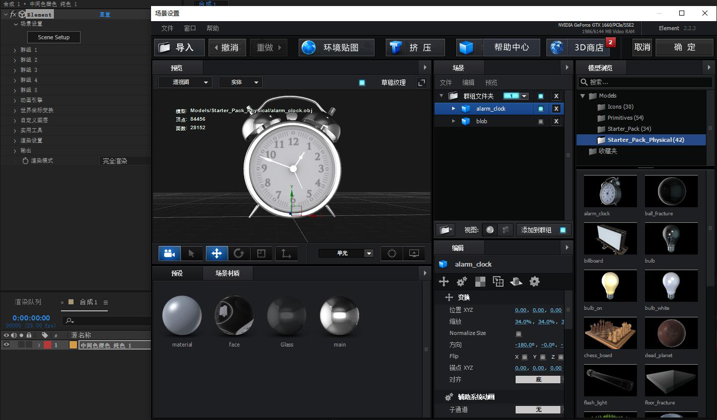Click the model browser search field
This screenshot has height=420, width=717.
point(646,82)
